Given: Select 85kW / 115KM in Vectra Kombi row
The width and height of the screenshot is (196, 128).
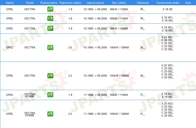Looking at the screenshot, I should tap(119, 95).
